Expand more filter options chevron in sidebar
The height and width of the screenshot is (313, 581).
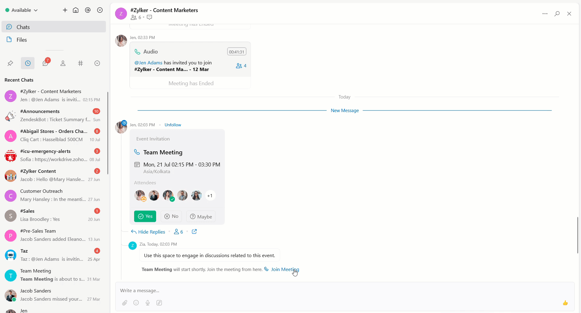(x=97, y=63)
